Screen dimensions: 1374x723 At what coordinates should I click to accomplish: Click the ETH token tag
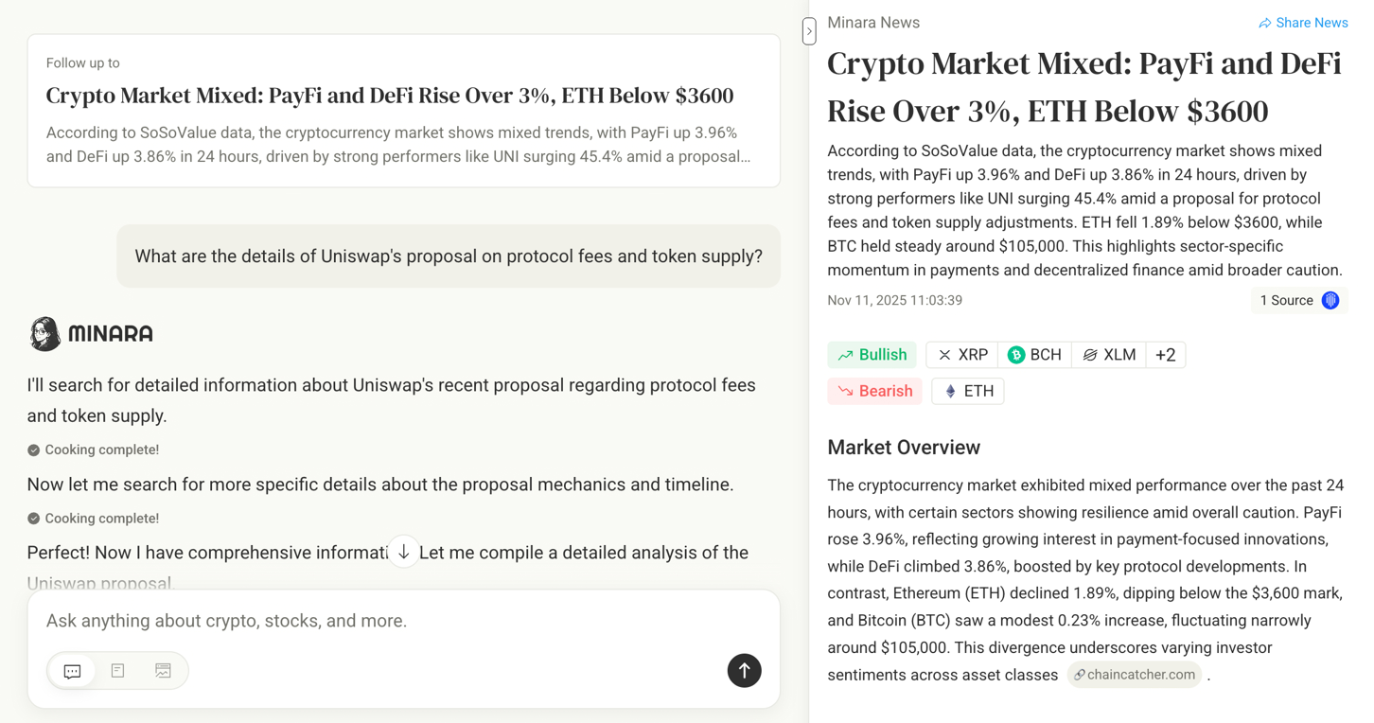click(x=968, y=392)
